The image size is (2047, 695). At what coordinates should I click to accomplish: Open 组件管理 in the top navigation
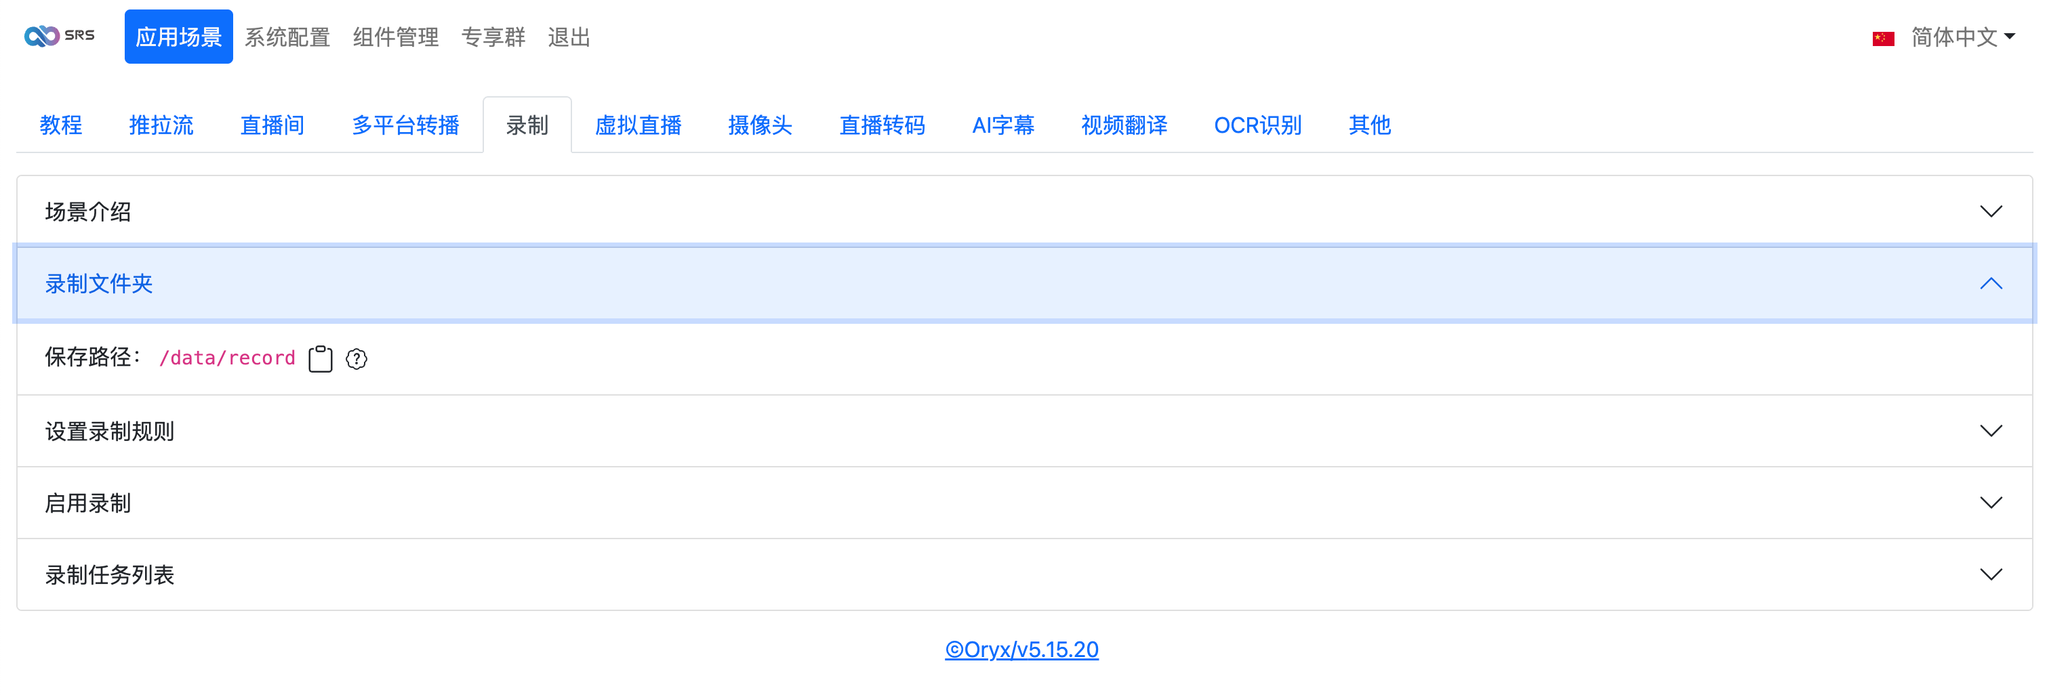(396, 37)
